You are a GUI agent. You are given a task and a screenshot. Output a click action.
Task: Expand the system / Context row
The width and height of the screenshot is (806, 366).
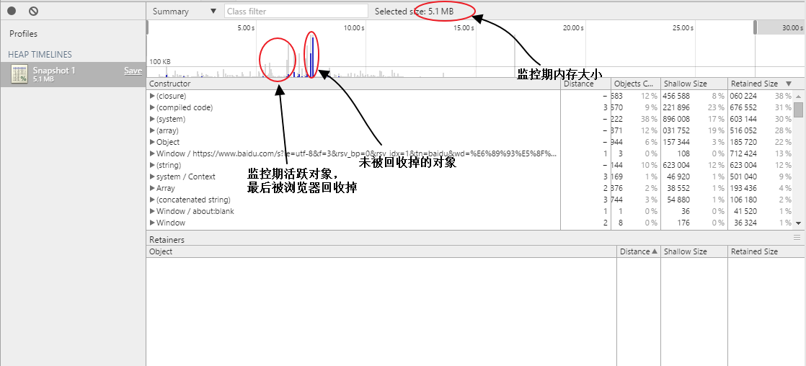[x=152, y=177]
